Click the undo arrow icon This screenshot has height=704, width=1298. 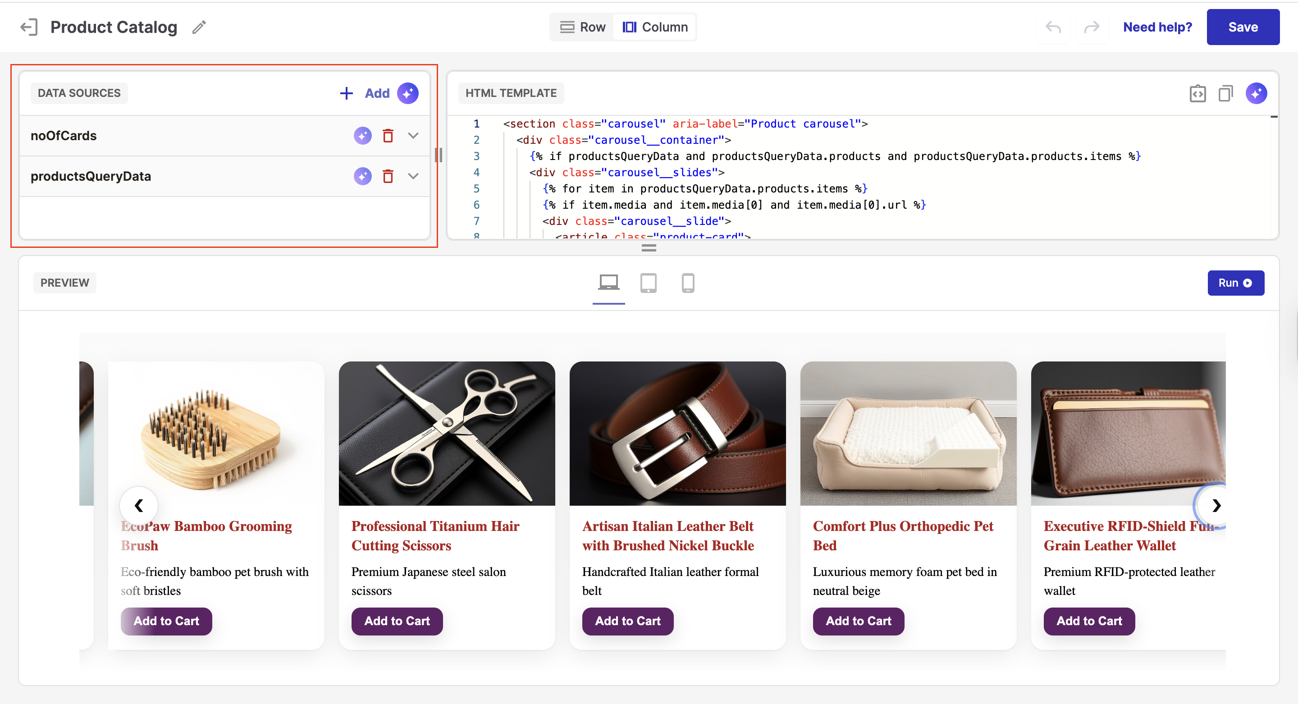click(1053, 27)
